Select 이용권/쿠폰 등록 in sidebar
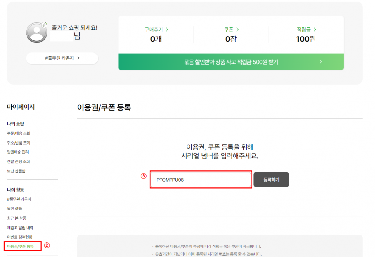The width and height of the screenshot is (375, 257). tap(20, 246)
